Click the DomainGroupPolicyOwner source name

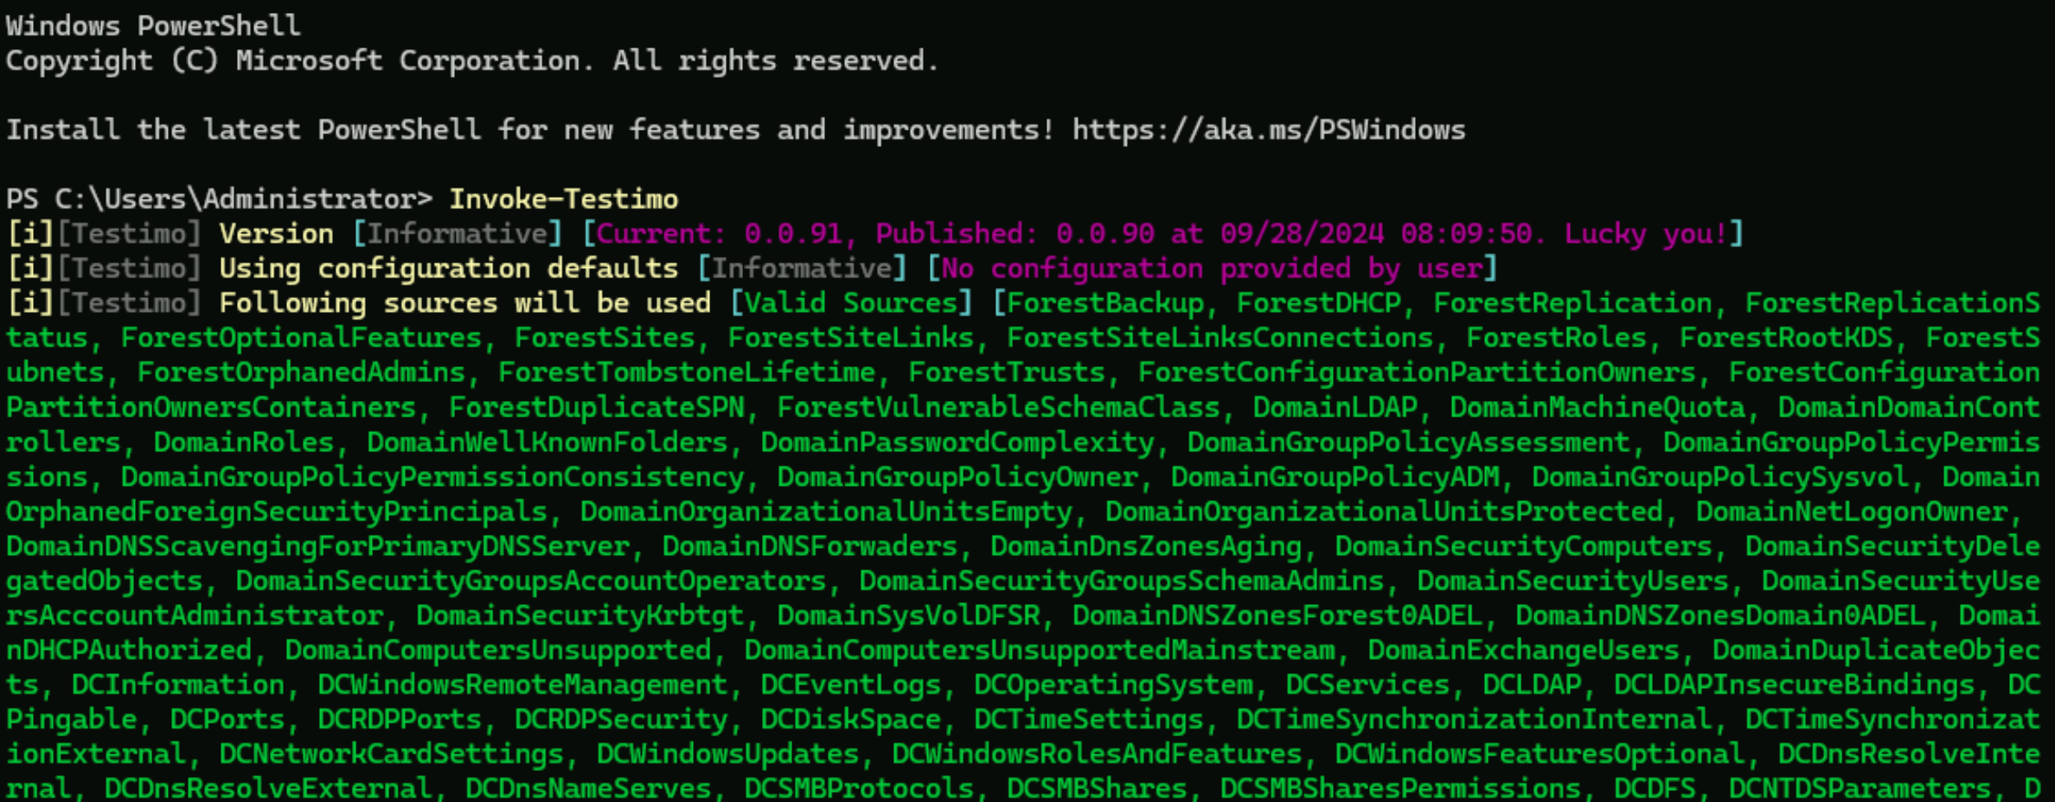tap(957, 477)
